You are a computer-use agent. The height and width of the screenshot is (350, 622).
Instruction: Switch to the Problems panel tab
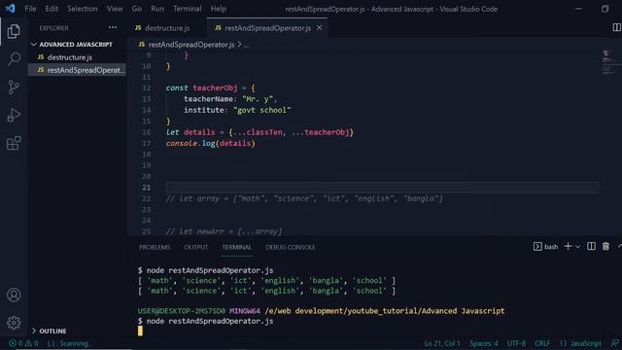(155, 247)
